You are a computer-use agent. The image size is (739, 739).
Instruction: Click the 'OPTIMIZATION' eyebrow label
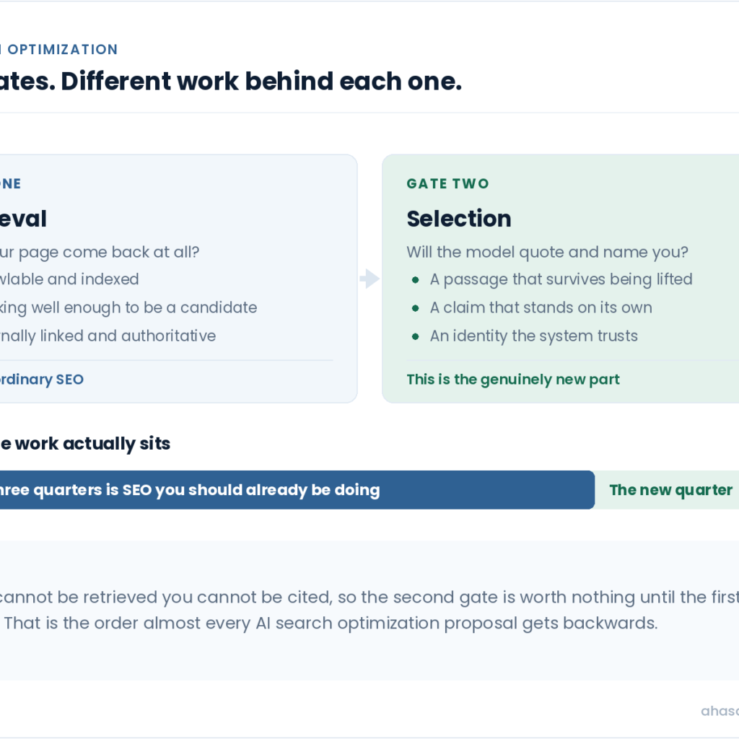(63, 50)
